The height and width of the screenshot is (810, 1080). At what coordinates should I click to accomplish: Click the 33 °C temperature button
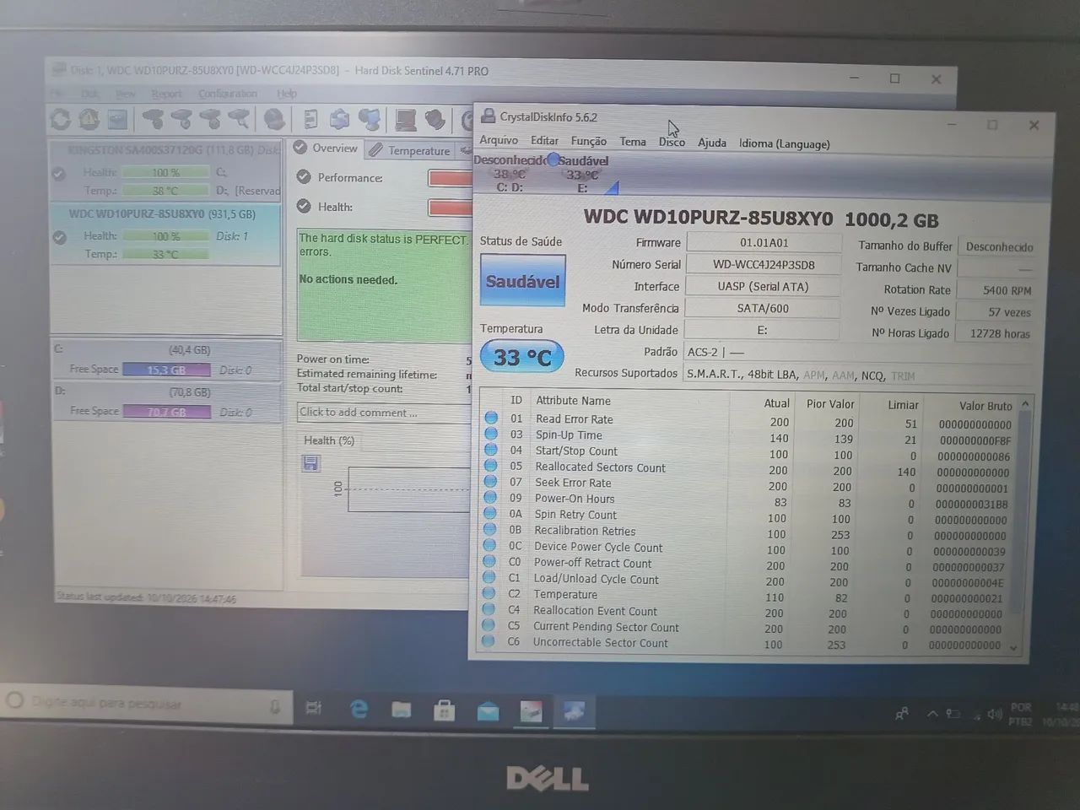coord(521,357)
